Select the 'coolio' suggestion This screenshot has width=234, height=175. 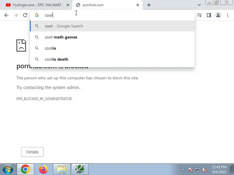point(112,48)
